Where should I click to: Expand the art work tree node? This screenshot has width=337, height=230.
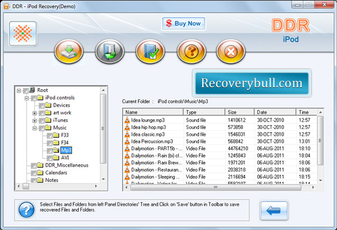pyautogui.click(x=35, y=113)
